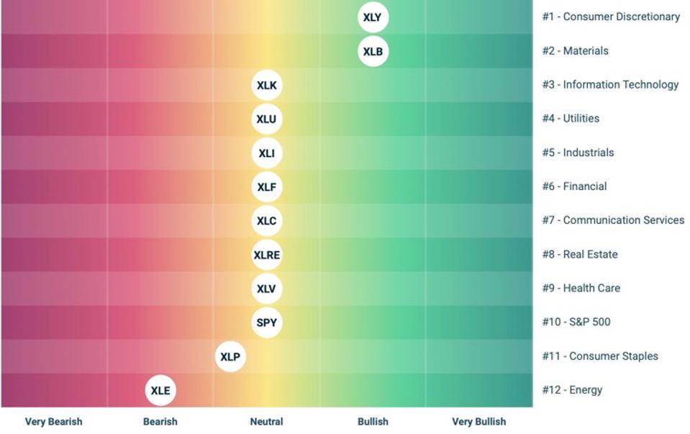Screen dimensions: 690x434
Task: Select the XLE ticker bubble
Action: 160,391
